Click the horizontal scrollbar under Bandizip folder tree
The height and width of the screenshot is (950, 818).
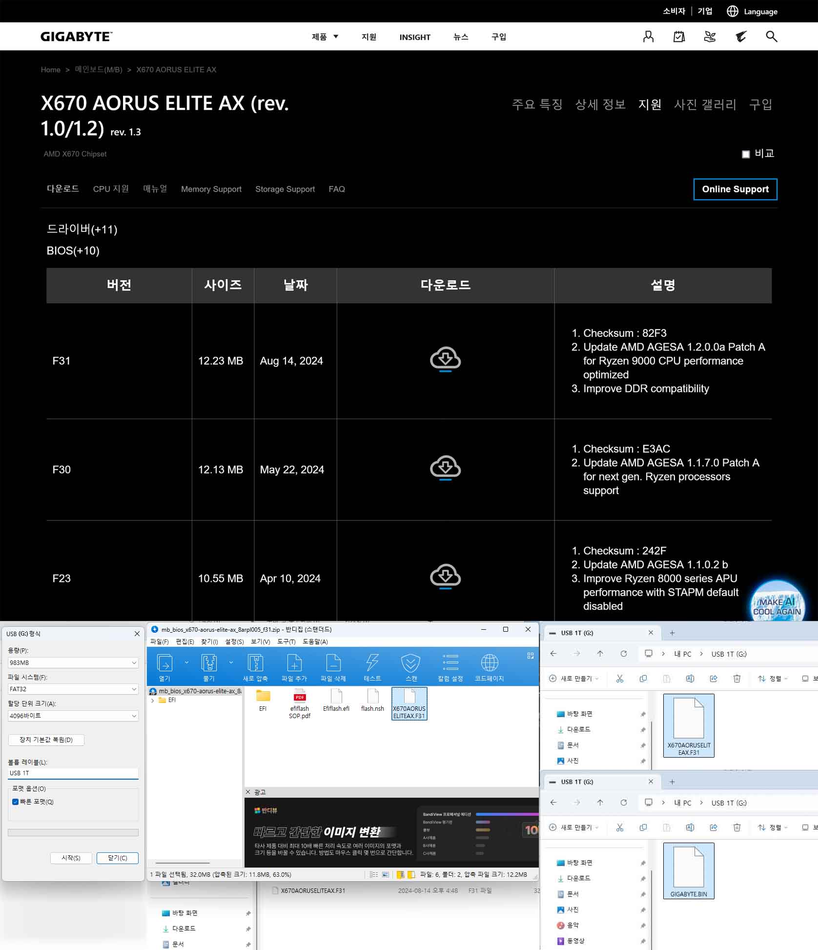pos(182,863)
